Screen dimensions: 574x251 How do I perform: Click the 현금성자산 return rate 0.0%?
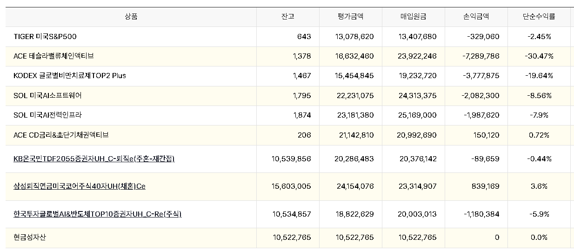(x=539, y=237)
